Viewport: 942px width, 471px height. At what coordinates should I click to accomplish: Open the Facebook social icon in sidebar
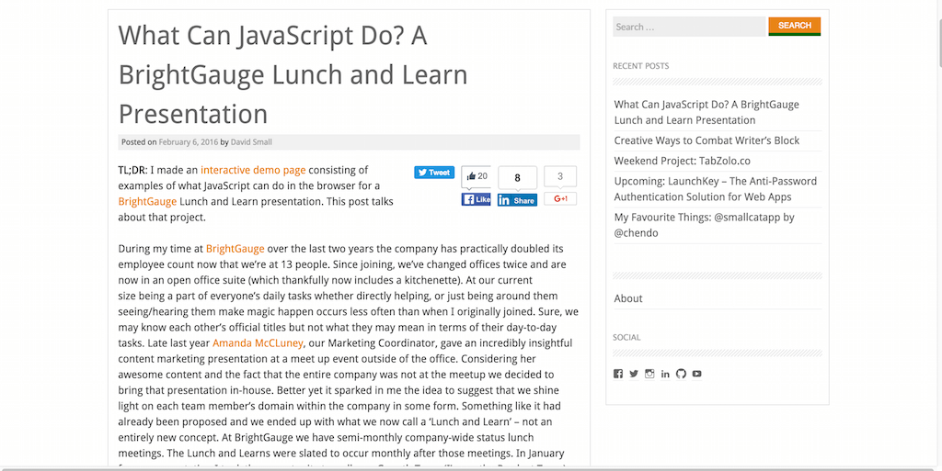(x=618, y=374)
